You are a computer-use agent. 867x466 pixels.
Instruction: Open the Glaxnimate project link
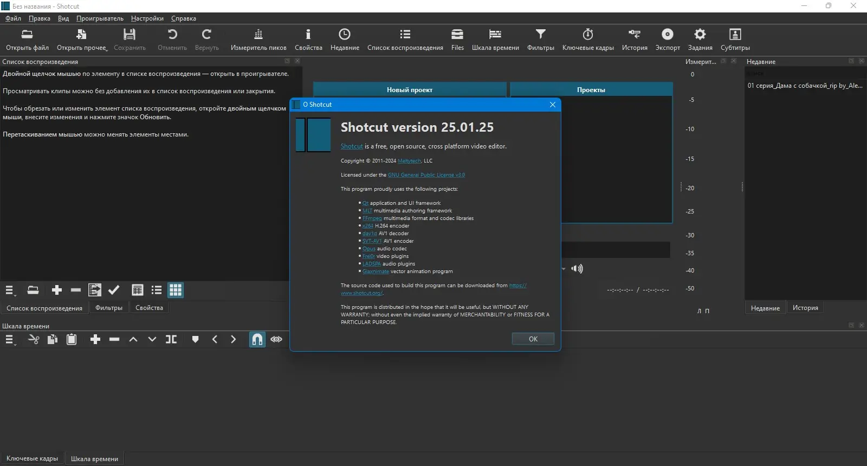point(376,271)
